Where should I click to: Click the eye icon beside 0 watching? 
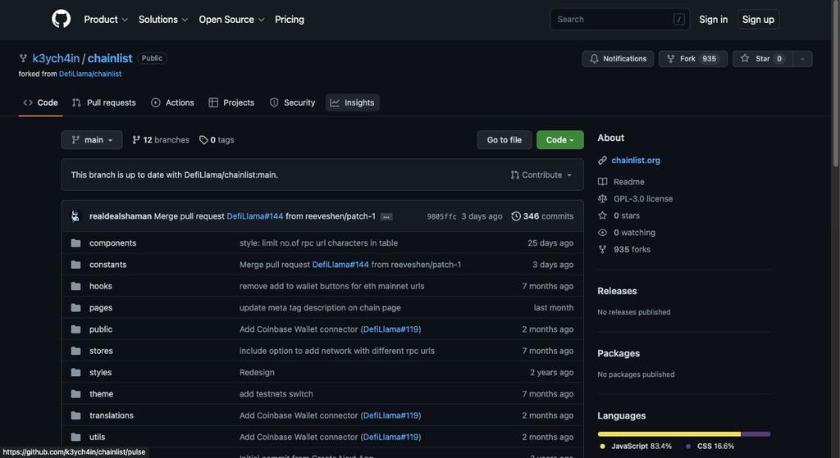click(x=602, y=233)
